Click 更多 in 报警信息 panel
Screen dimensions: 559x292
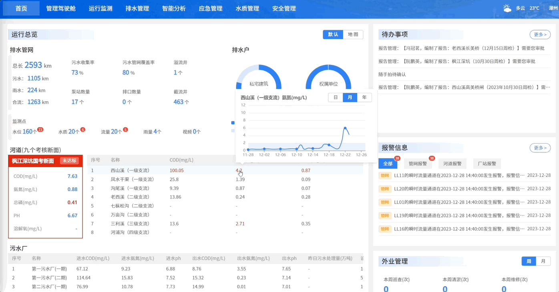click(540, 148)
